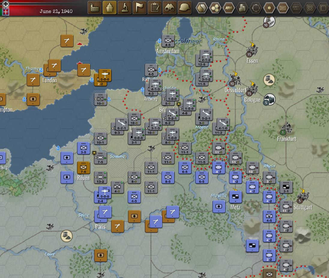
Task: Click the mine icon east of Dusseldorf
Action: tap(269, 80)
